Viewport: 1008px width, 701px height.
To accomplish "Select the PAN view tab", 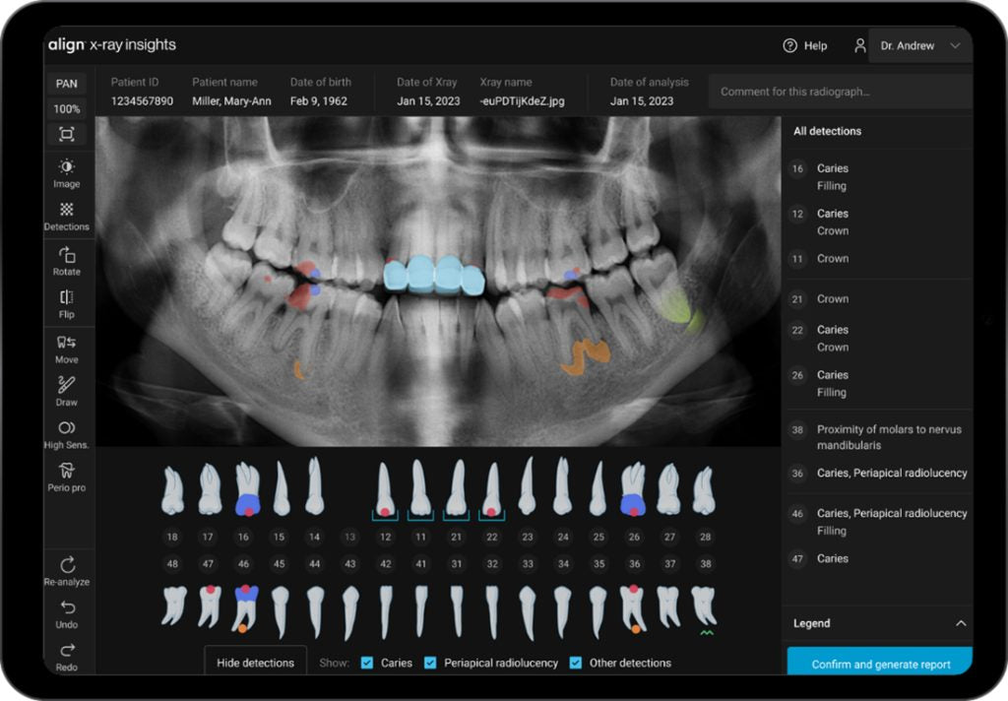I will click(x=66, y=84).
